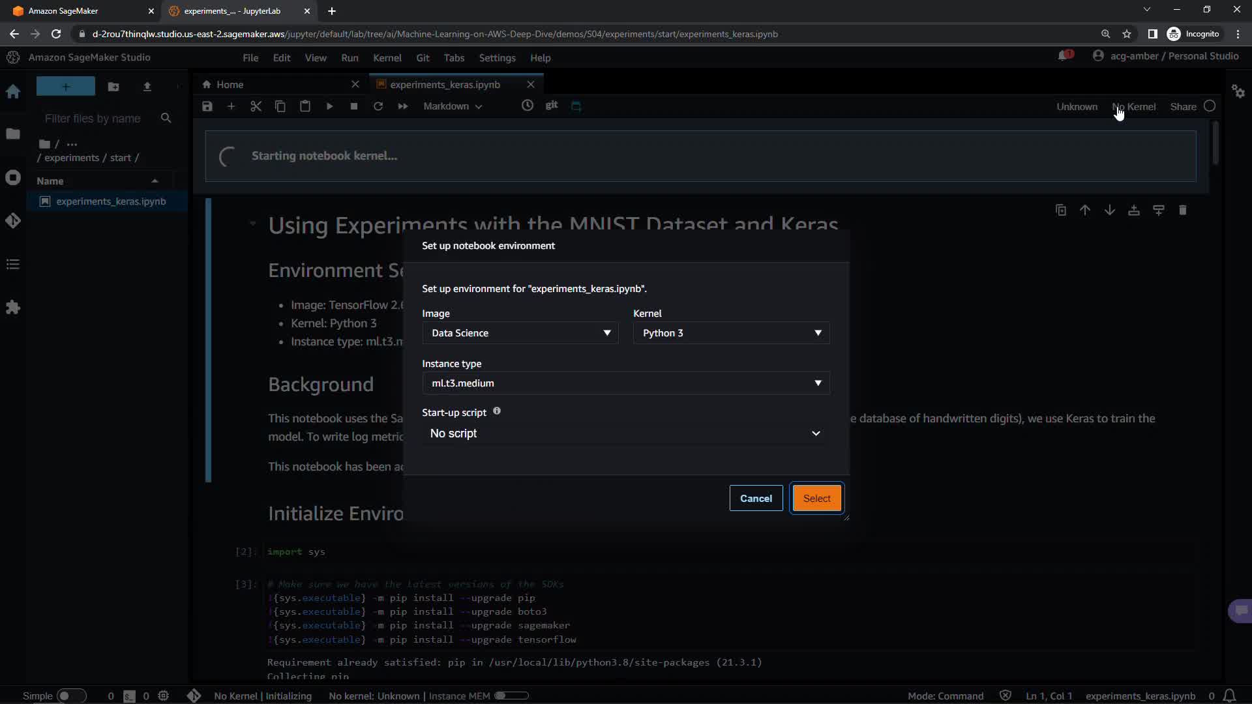
Task: Click the Delete cell trash icon
Action: (1183, 210)
